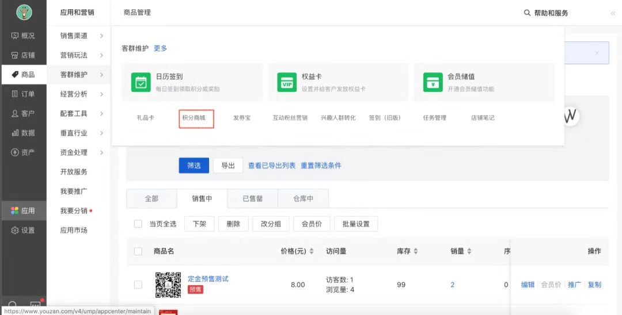622x315 pixels.
Task: Expand the 垂直行业 submenu arrow
Action: point(101,133)
